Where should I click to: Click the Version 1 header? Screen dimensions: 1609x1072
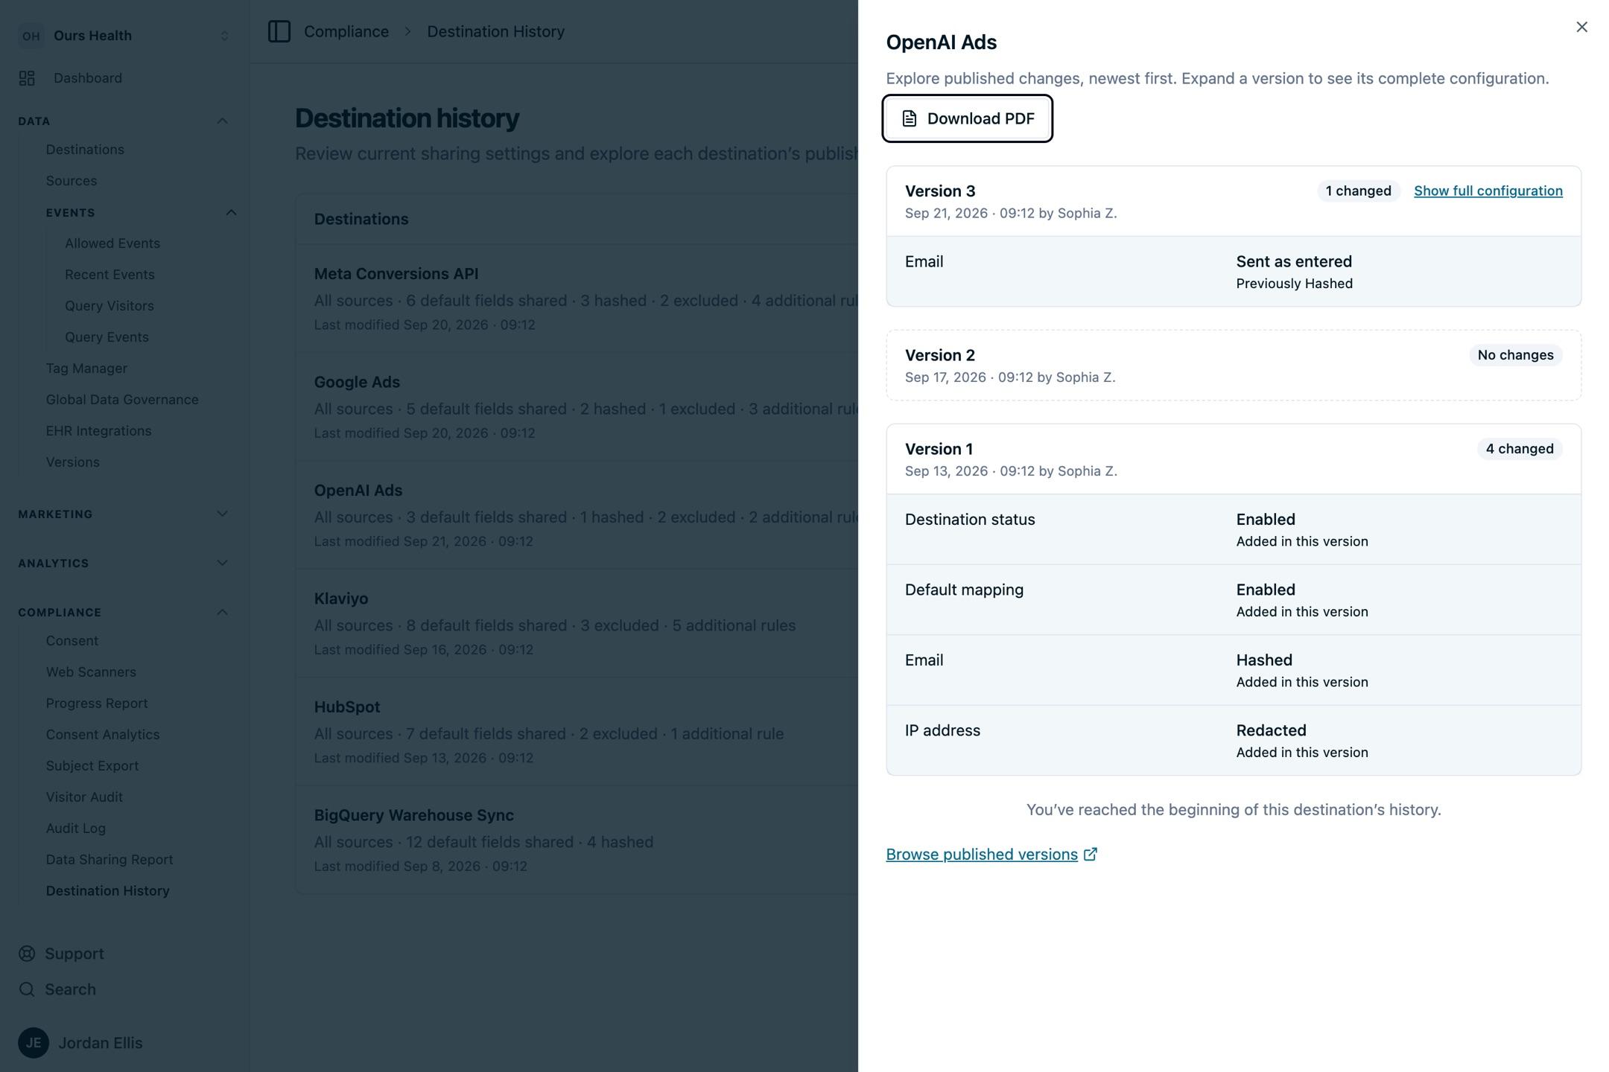click(x=1234, y=459)
